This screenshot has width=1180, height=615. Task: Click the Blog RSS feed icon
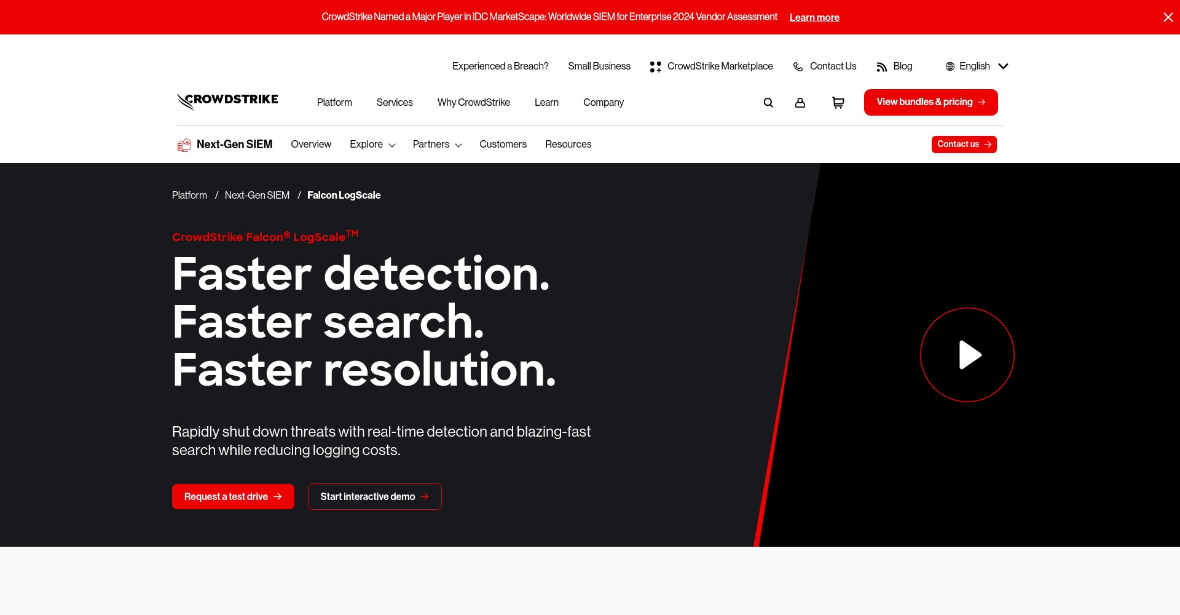tap(881, 67)
